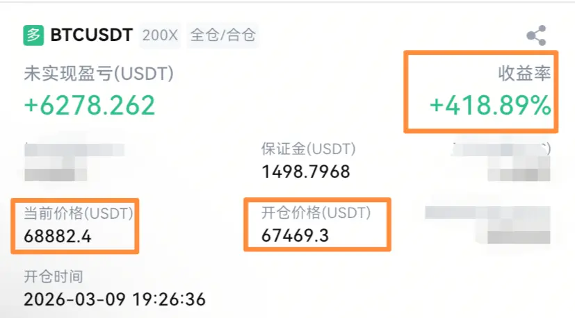Click the green 多 long-position badge
The height and width of the screenshot is (318, 575).
[33, 35]
